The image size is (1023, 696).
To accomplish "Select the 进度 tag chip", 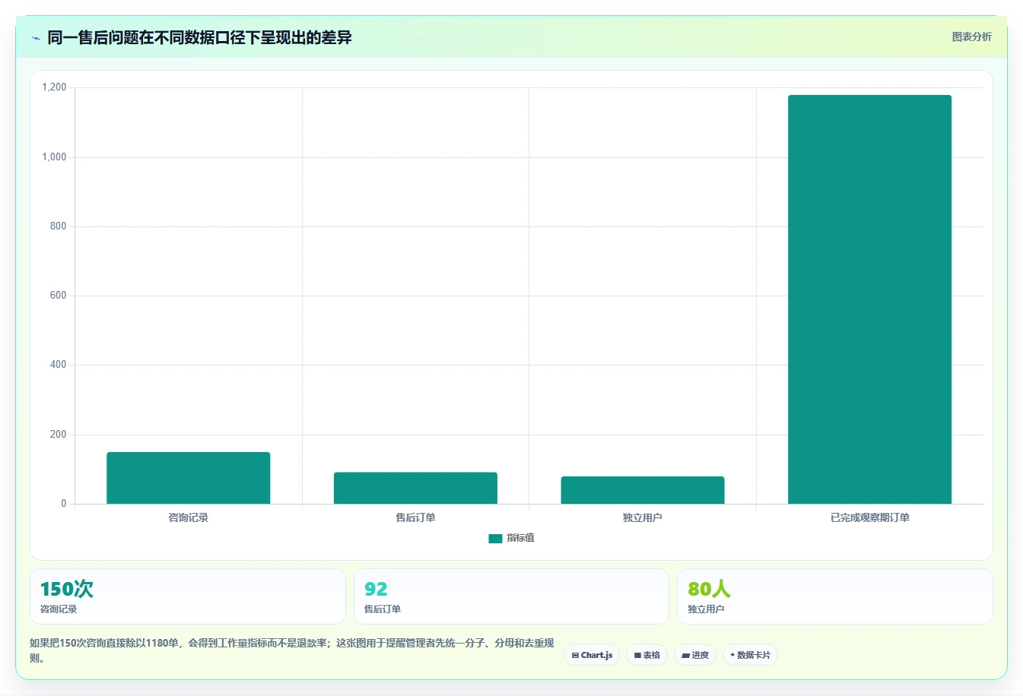I will (x=695, y=655).
